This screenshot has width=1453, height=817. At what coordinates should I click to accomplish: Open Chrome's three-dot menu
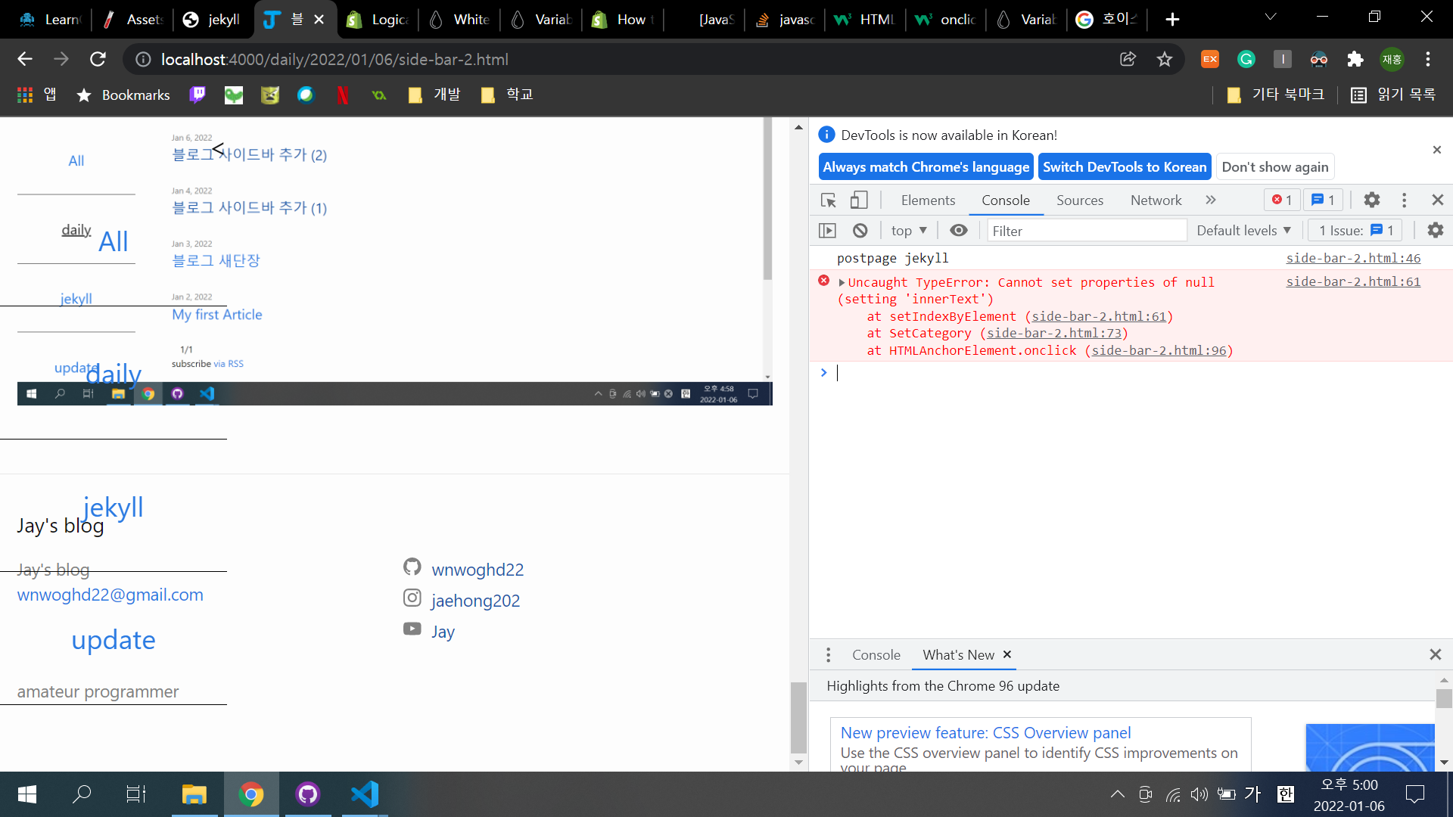[x=1428, y=59]
